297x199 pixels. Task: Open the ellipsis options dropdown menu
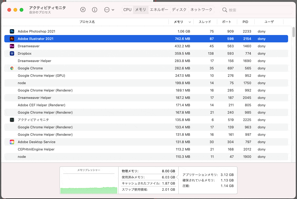[x=109, y=10]
